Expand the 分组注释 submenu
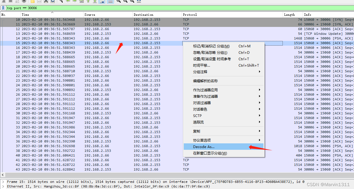The height and width of the screenshot is (189, 354). 224,72
